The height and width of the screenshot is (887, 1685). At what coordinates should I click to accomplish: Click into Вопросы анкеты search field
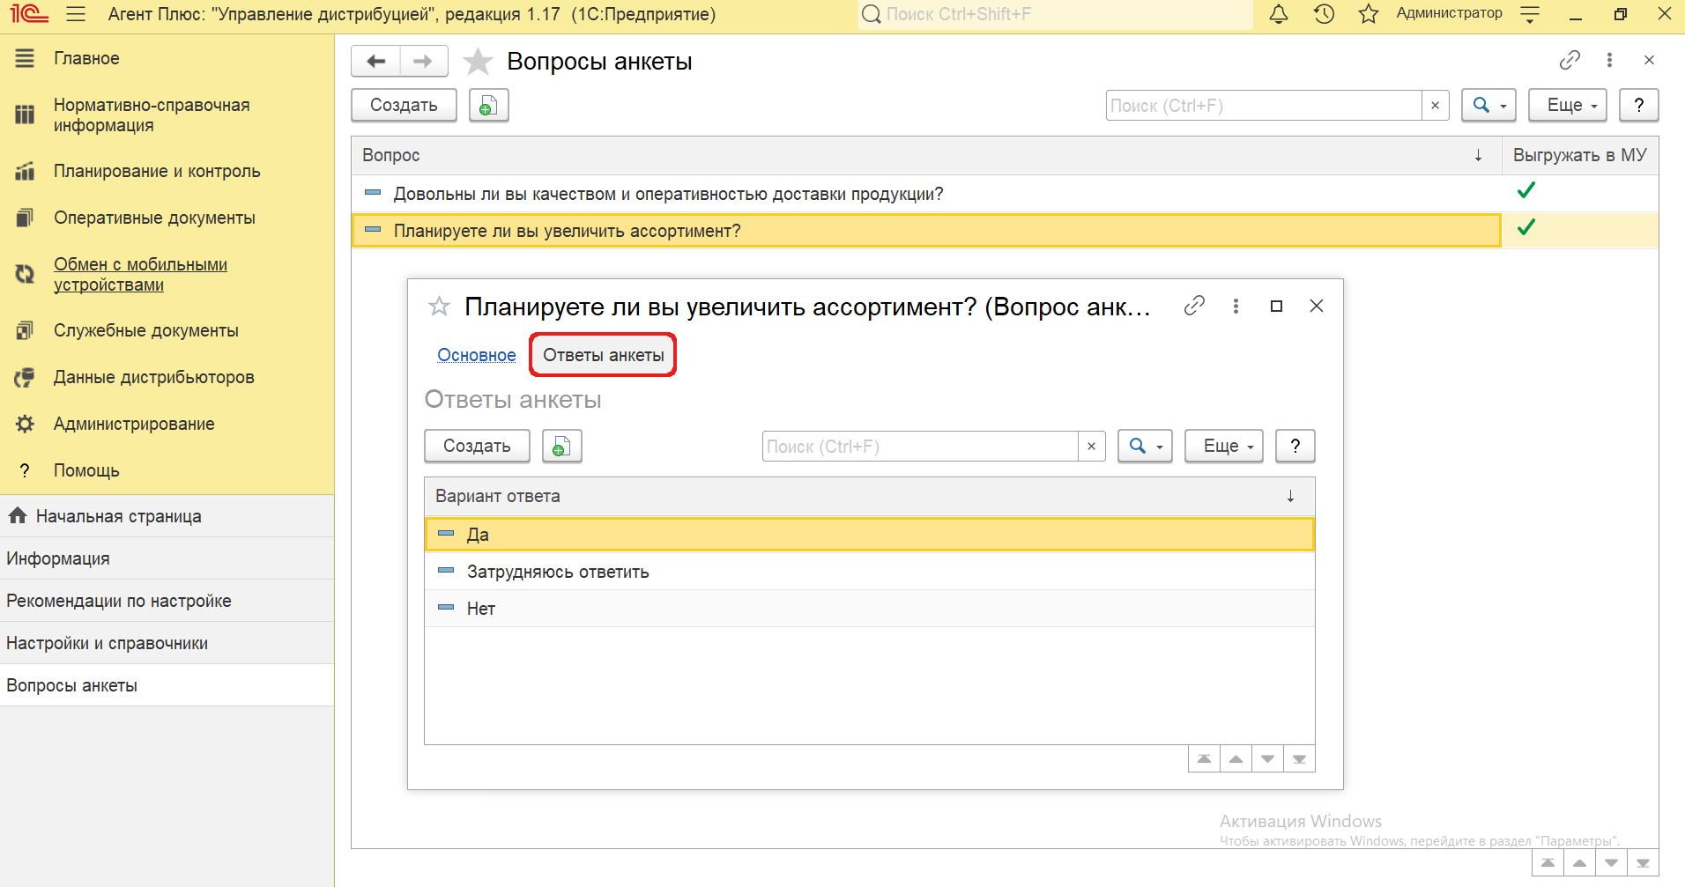click(1264, 106)
